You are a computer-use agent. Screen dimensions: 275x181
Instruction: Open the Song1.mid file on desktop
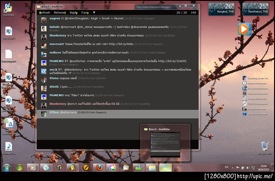tap(9, 33)
